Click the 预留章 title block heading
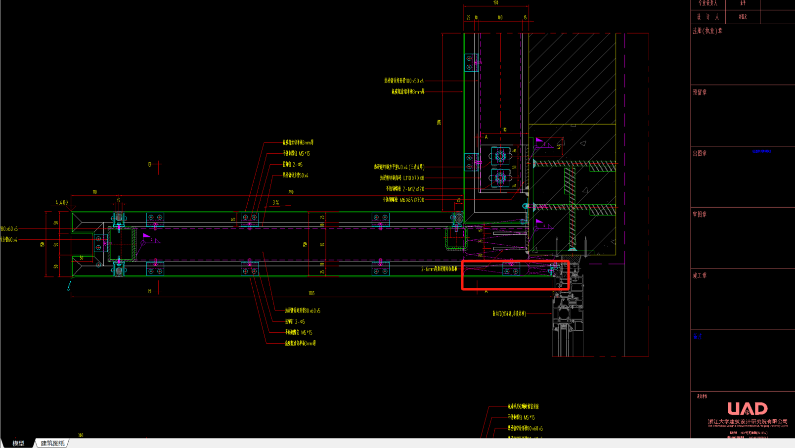Viewport: 795px width, 448px height. (x=700, y=92)
